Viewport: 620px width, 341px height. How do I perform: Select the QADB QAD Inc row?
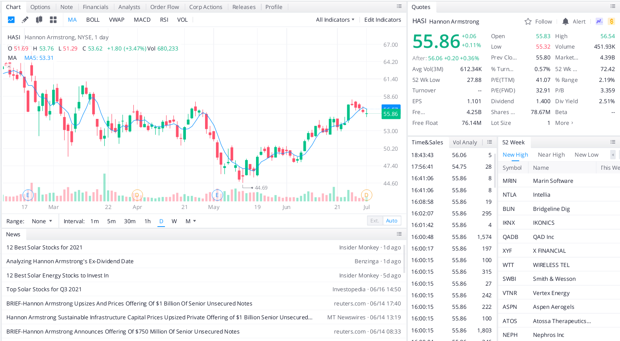click(x=559, y=237)
